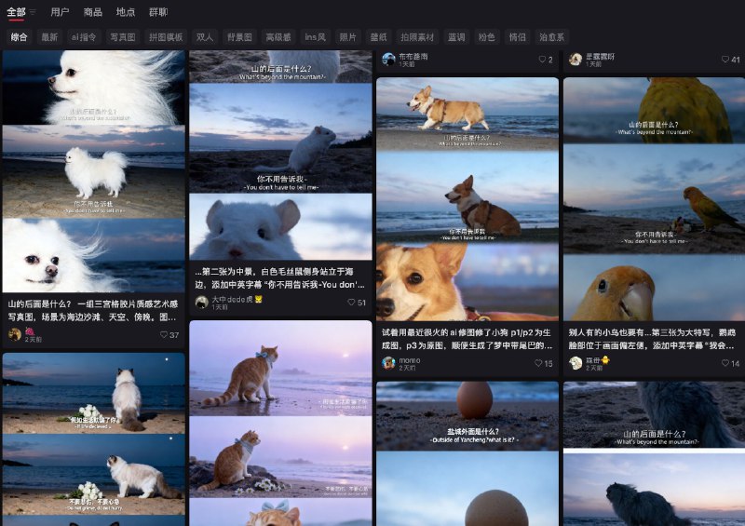
Task: Choose the 高级感 filter tag
Action: click(278, 37)
